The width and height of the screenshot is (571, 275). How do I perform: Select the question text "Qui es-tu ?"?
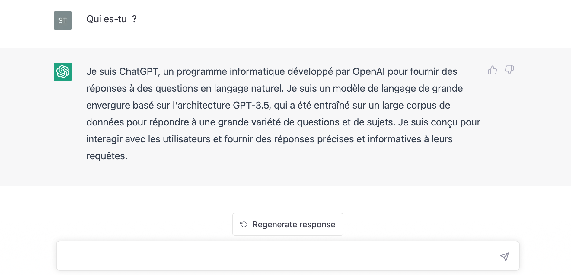pos(111,19)
